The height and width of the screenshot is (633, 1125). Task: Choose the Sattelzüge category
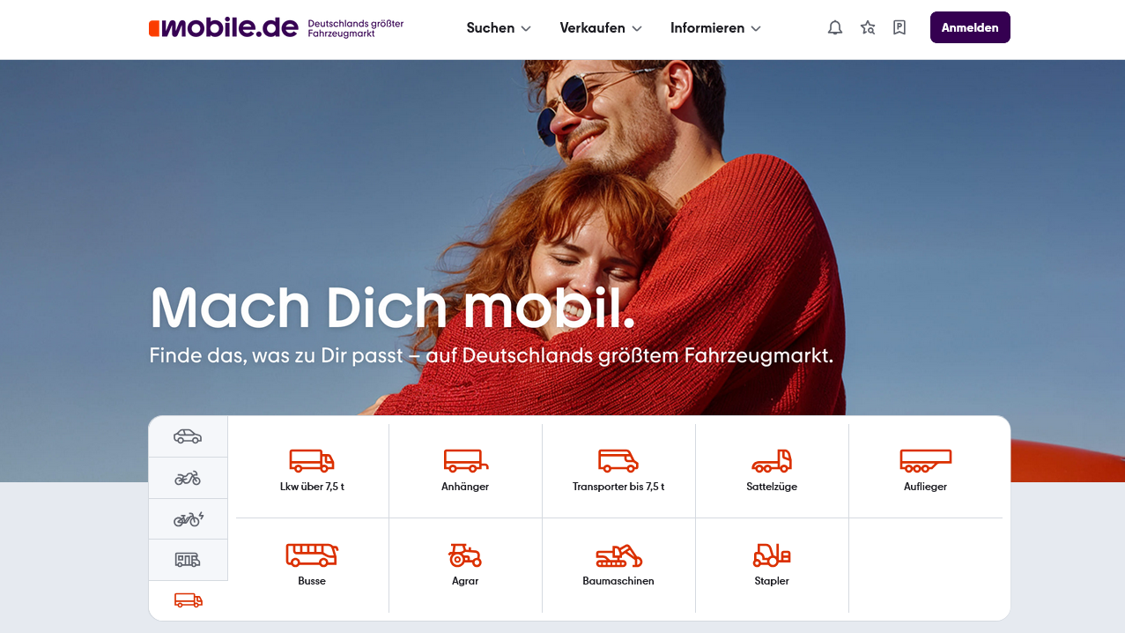(772, 471)
